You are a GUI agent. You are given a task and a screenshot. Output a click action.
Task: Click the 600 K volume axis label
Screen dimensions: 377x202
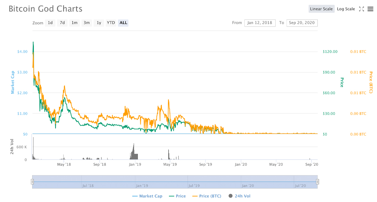[x=22, y=147]
